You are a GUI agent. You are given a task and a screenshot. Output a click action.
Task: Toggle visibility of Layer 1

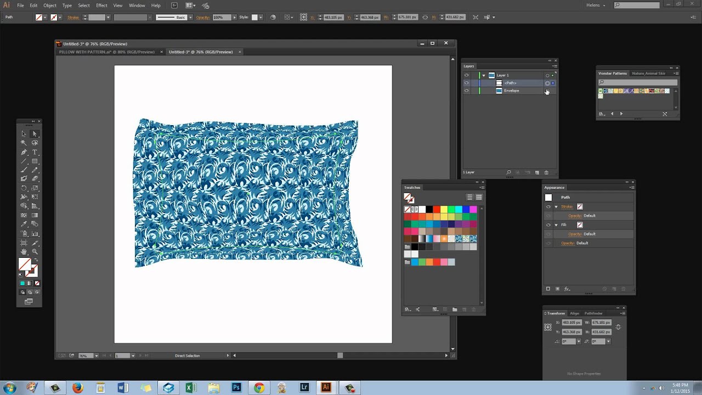466,75
